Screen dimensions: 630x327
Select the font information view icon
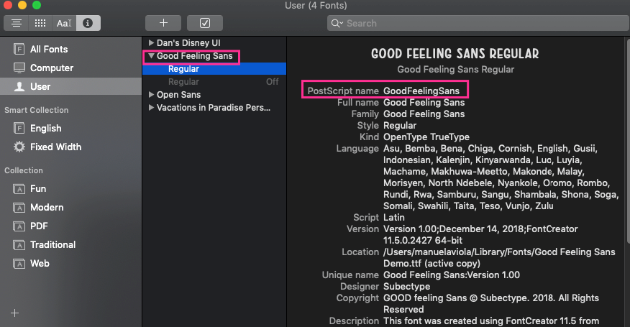tap(88, 23)
